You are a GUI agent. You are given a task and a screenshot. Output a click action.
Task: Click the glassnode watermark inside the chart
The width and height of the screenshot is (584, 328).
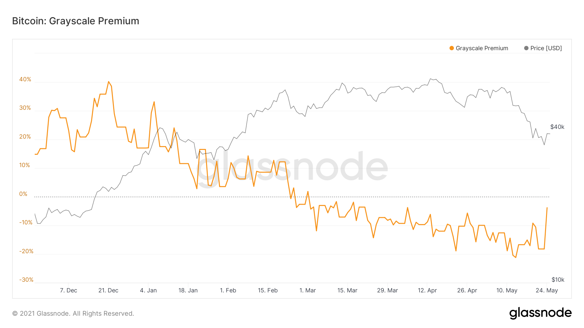(292, 166)
